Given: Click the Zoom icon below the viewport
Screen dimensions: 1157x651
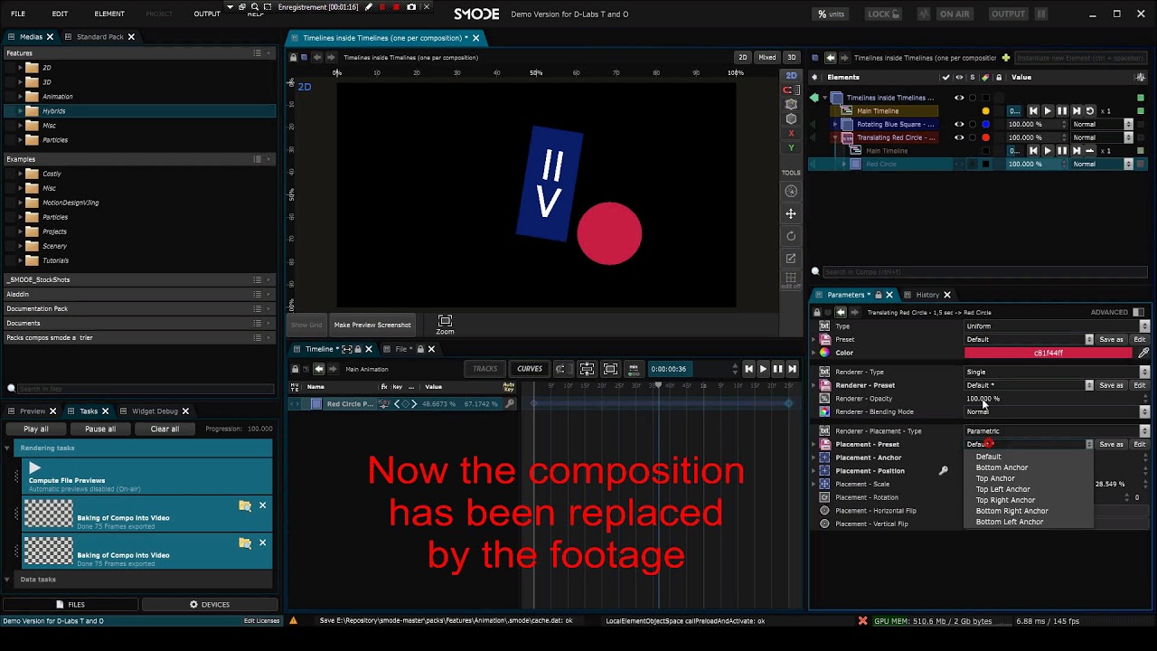Looking at the screenshot, I should pyautogui.click(x=445, y=325).
